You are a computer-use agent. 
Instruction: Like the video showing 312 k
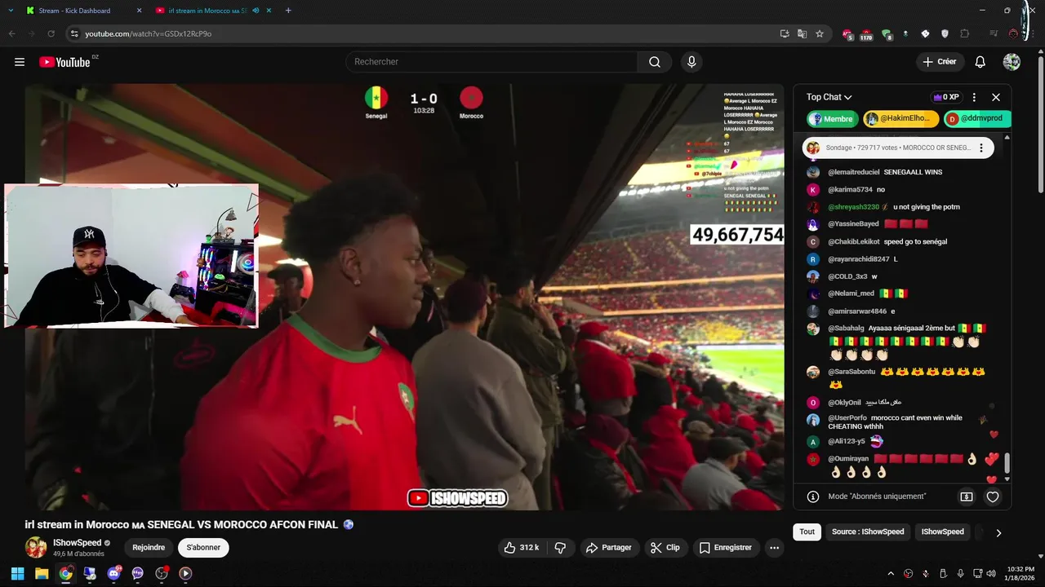pyautogui.click(x=521, y=548)
